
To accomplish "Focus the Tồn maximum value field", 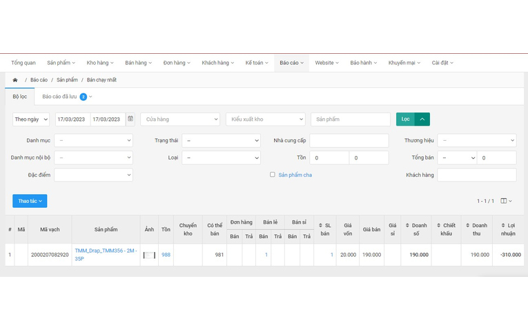I will [369, 157].
